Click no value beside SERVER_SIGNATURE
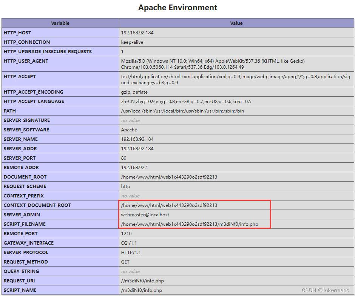The image size is (355, 296). [130, 120]
